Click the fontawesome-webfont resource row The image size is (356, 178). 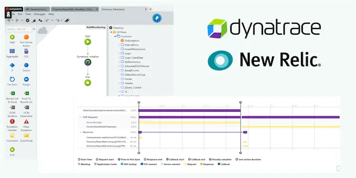point(107,137)
